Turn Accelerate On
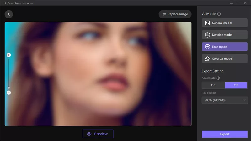The height and width of the screenshot is (141, 251). pyautogui.click(x=213, y=85)
